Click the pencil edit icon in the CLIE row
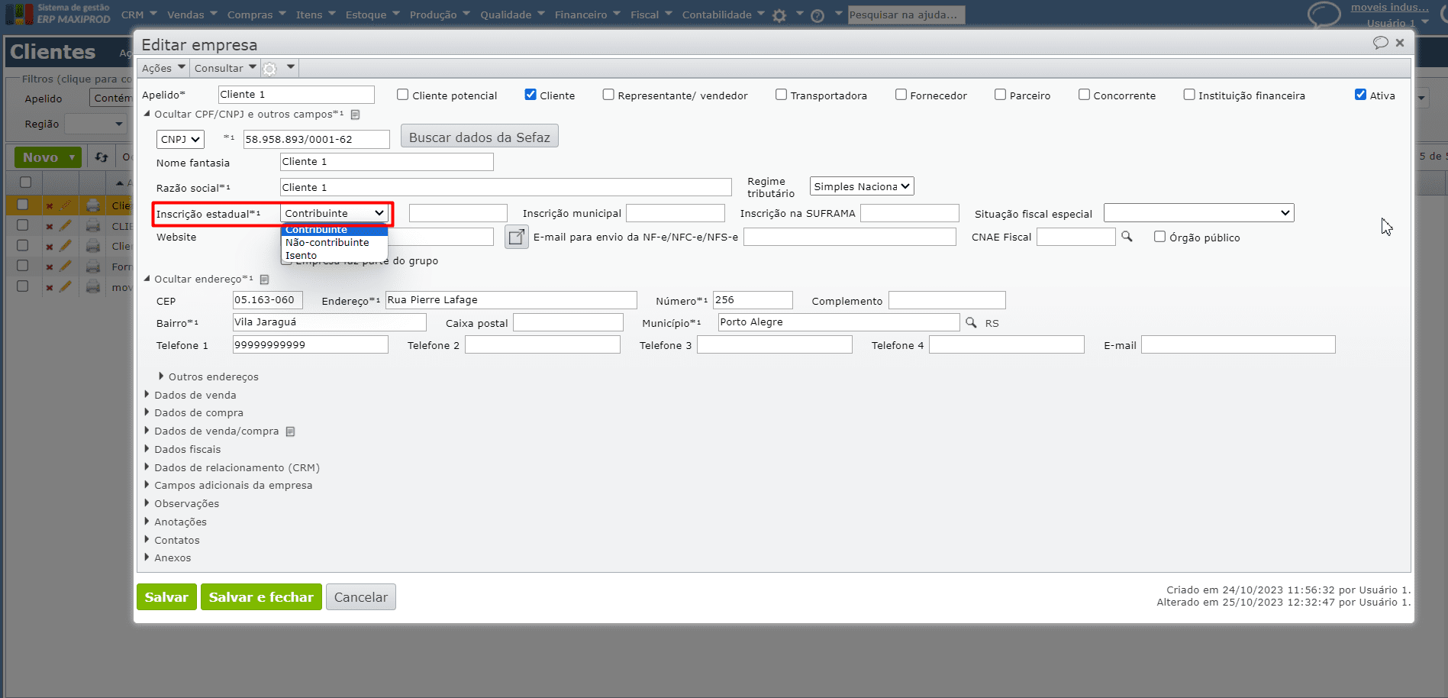 pos(66,225)
